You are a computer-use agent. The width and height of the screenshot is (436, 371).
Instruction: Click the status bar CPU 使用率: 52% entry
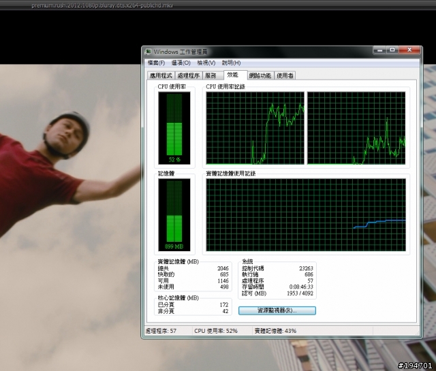coord(216,331)
